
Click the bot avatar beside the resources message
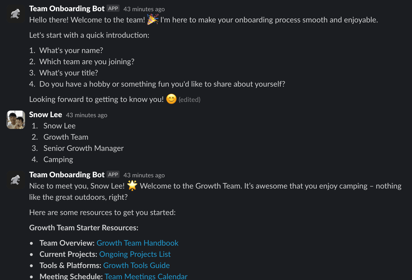click(16, 180)
